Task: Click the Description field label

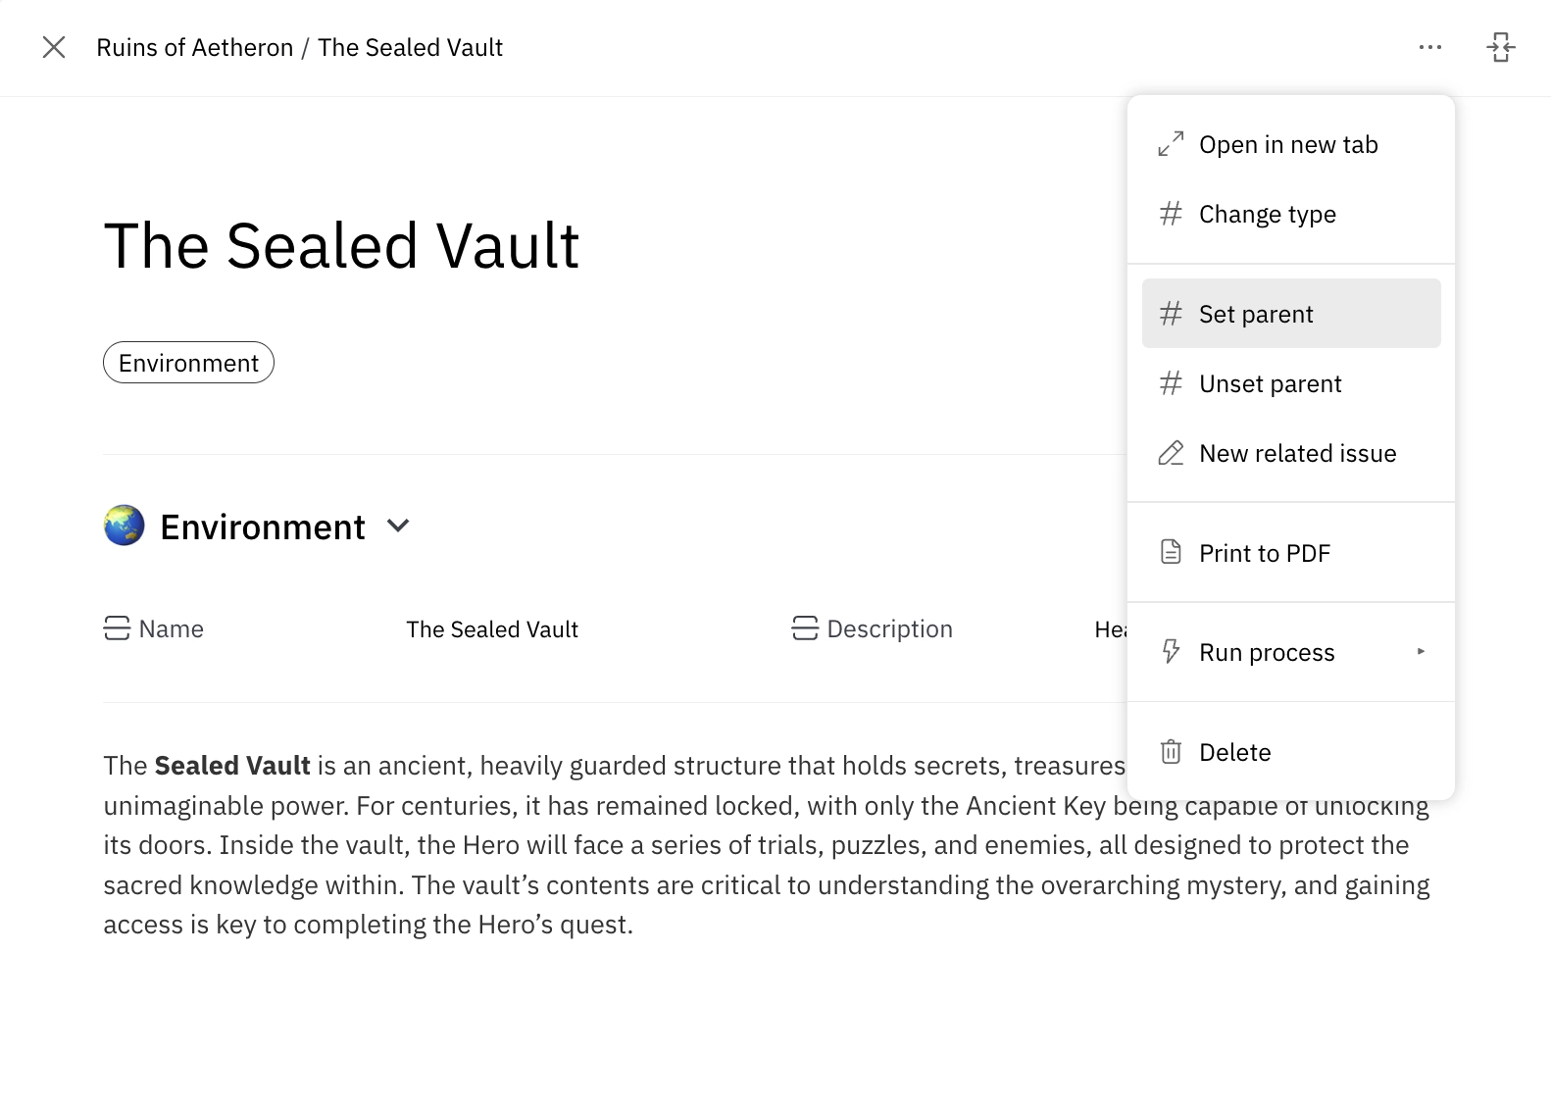Action: (888, 629)
